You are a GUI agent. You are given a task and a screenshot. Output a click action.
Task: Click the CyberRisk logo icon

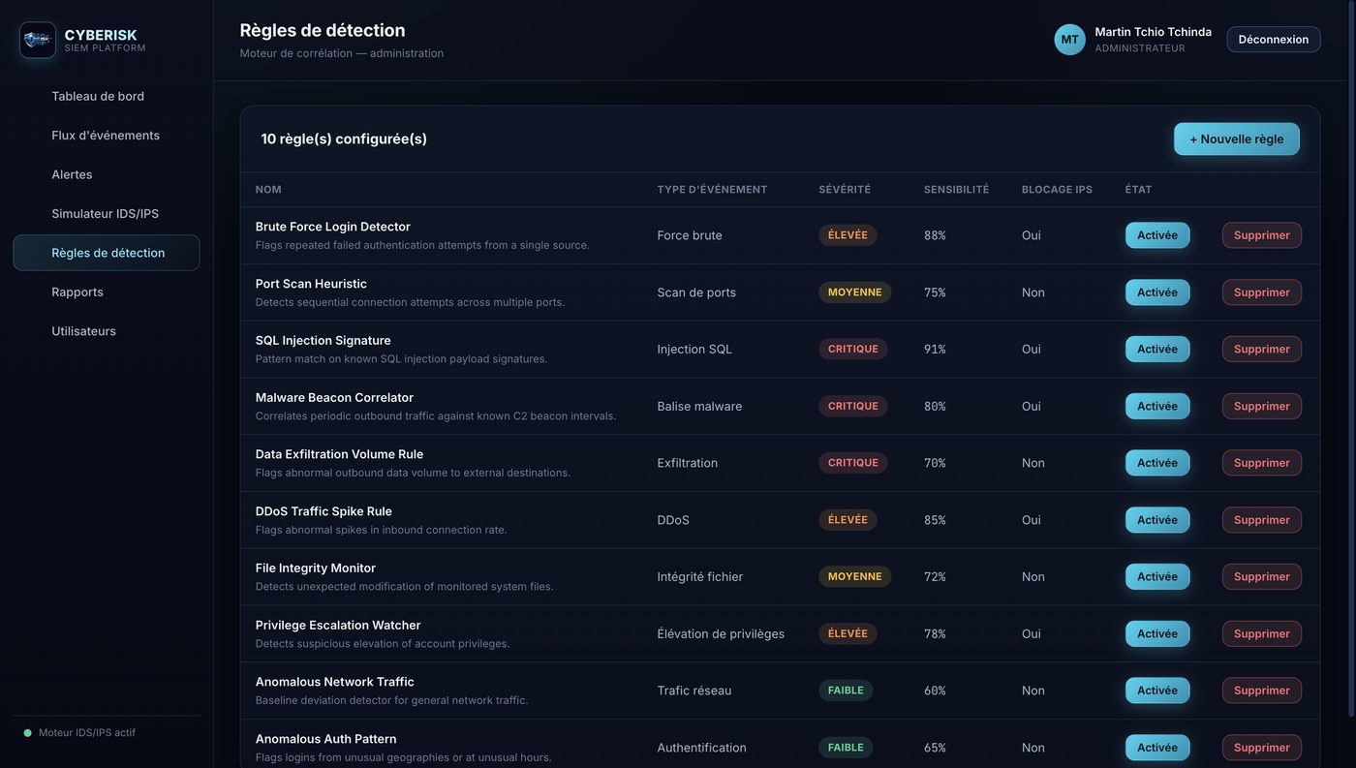38,40
